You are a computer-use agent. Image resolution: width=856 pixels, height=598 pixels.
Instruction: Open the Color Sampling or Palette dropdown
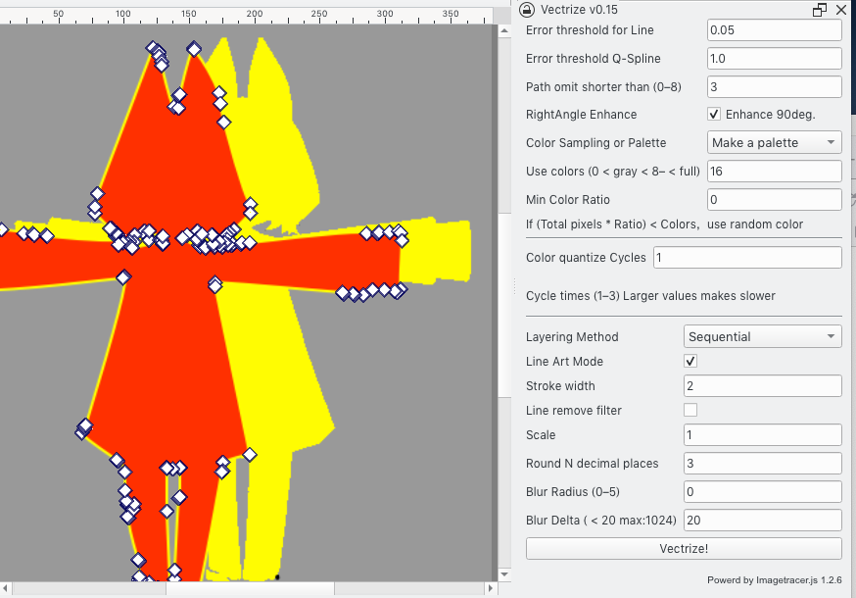coord(774,143)
